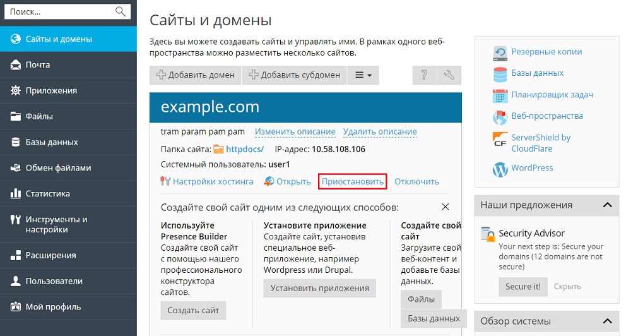Viewport: 626px width, 336px height.
Task: Click the httpdocs folder icon
Action: click(219, 150)
